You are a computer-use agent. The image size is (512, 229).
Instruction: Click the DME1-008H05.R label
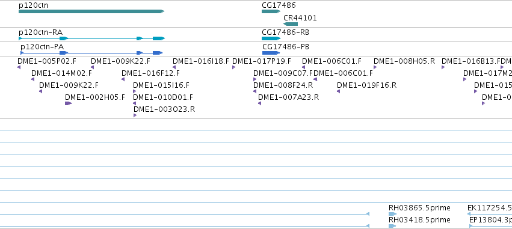tap(404, 61)
